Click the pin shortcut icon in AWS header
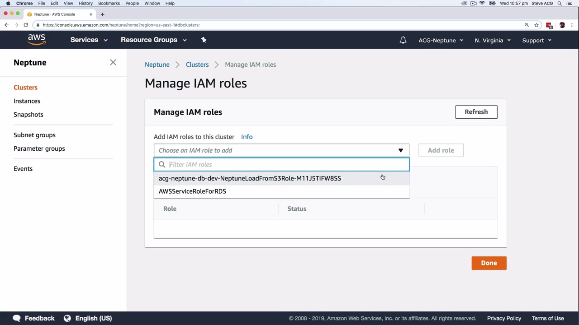 point(204,40)
